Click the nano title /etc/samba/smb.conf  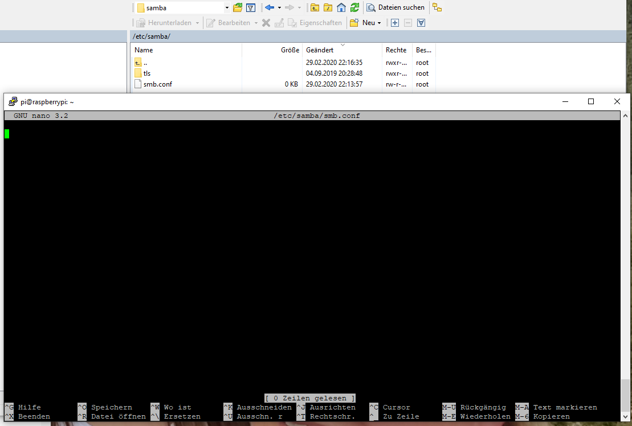click(x=317, y=116)
